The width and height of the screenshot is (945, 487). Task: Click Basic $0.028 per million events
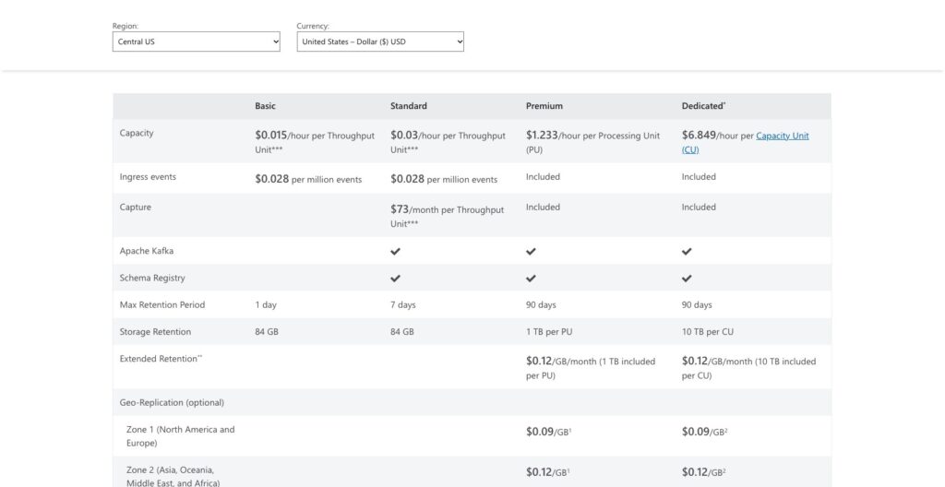308,179
